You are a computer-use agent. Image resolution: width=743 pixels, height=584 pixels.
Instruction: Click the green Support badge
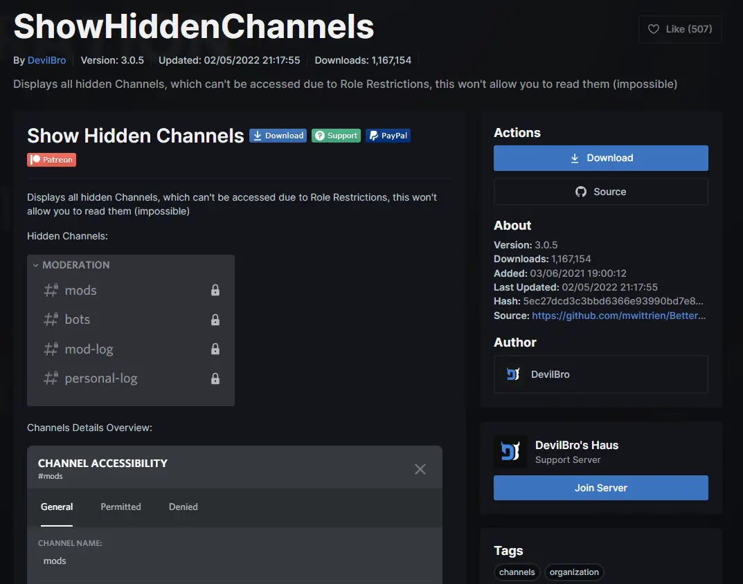point(336,136)
